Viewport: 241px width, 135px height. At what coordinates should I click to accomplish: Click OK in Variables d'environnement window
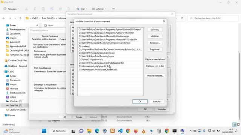tap(145, 109)
